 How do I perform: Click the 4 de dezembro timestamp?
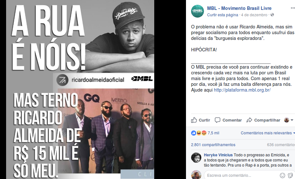click(254, 15)
